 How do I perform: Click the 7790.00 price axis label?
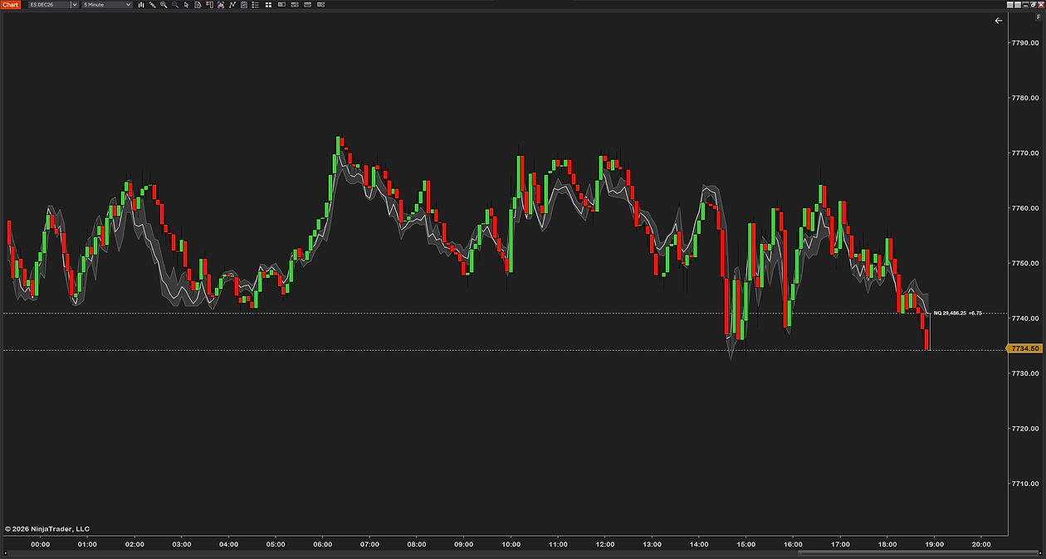[1024, 43]
